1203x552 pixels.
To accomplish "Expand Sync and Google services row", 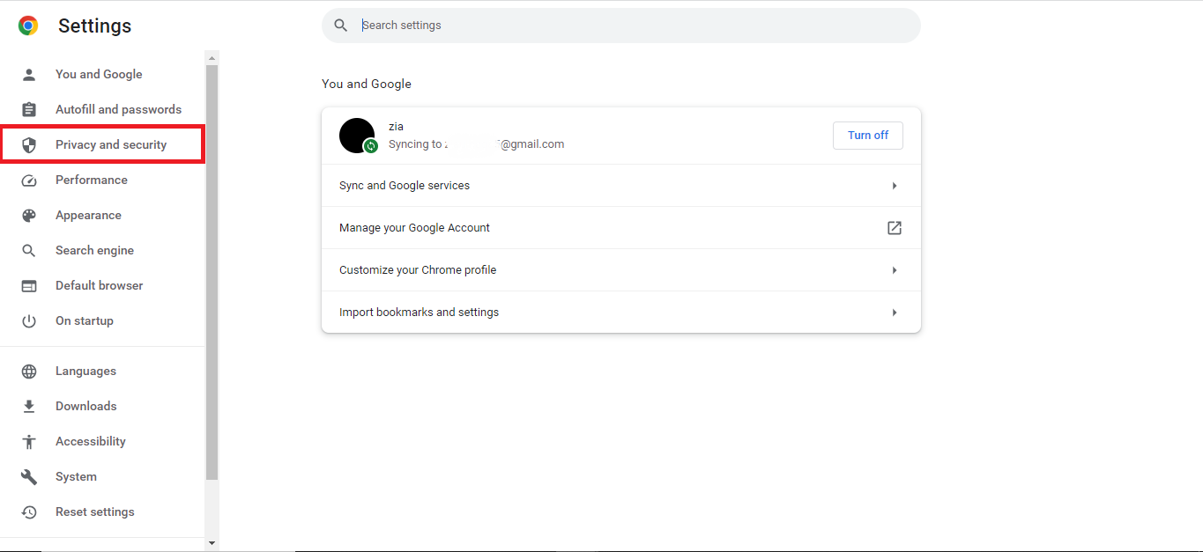I will (x=894, y=186).
